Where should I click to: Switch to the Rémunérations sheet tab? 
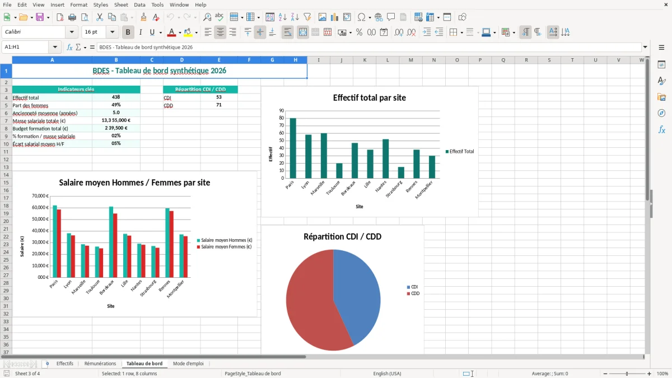coord(100,363)
